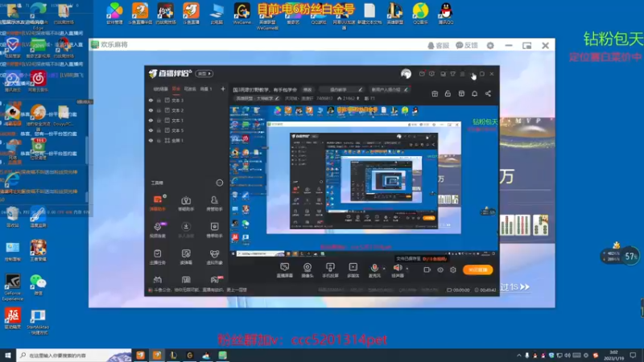Open the shop icon beside the bell

[x=461, y=93]
